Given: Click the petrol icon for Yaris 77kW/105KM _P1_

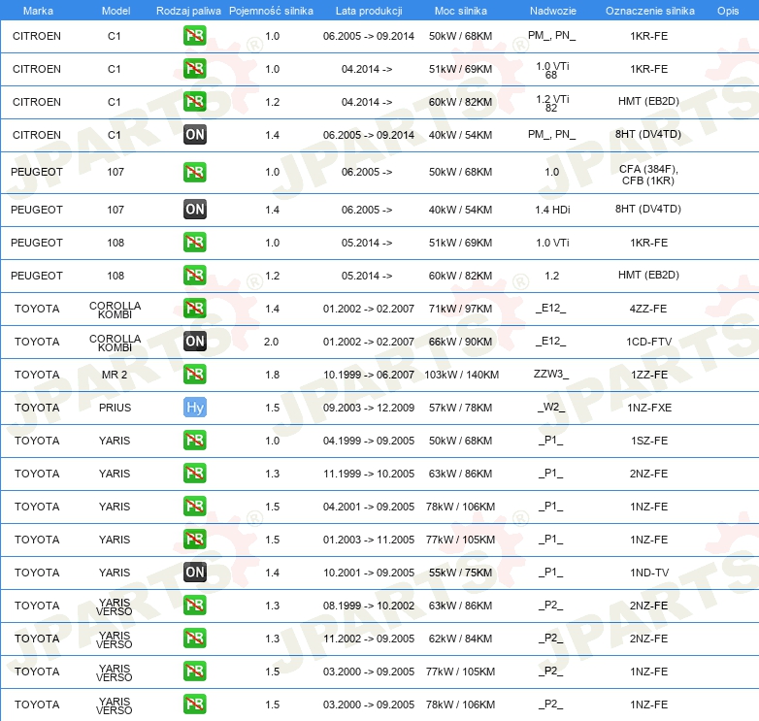Looking at the screenshot, I should [x=194, y=539].
